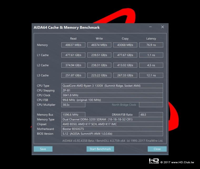Click L2 Cache Latency 4.5 ns
This screenshot has width=200, height=169.
(151, 65)
